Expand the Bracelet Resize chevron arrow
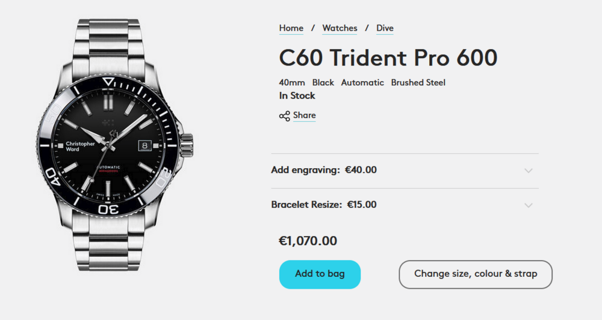 tap(529, 205)
